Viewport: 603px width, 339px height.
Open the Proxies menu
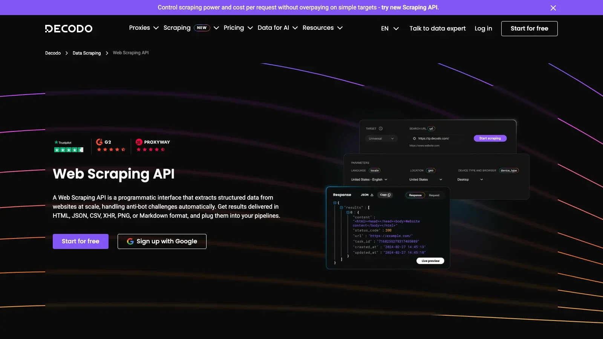139,28
